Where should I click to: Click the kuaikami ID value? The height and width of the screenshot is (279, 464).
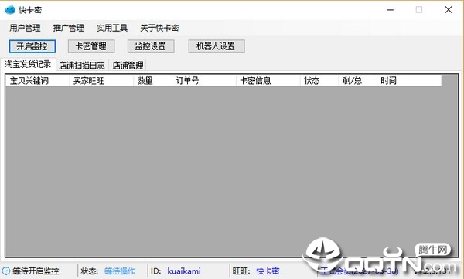coord(184,271)
